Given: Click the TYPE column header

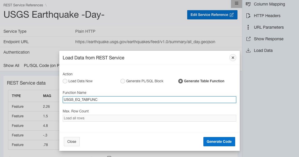Looking at the screenshot, I should click(16, 96).
